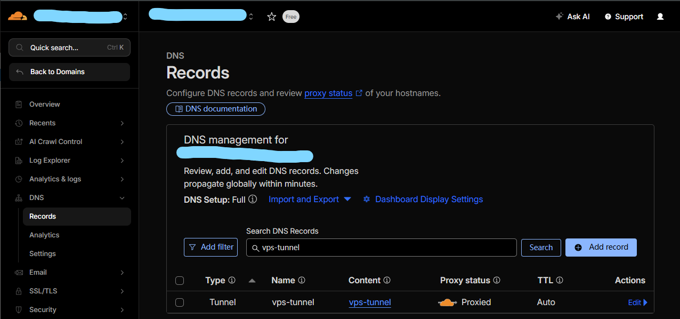Viewport: 680px width, 319px height.
Task: Click the Add record button
Action: pos(601,247)
